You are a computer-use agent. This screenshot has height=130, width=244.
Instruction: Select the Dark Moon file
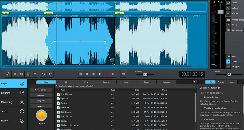point(125,116)
